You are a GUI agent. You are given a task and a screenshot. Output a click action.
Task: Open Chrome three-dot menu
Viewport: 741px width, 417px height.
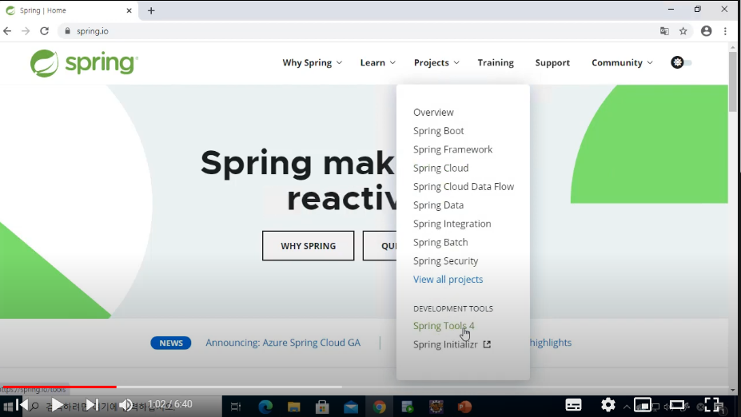click(725, 31)
